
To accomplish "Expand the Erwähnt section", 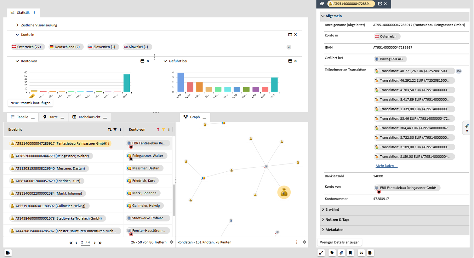I will tap(323, 209).
